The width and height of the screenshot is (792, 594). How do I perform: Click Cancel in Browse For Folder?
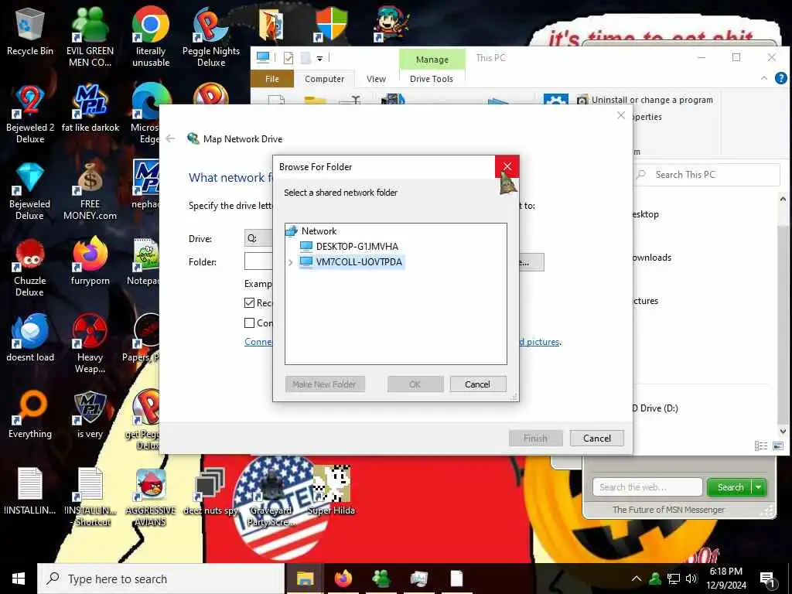(x=477, y=384)
